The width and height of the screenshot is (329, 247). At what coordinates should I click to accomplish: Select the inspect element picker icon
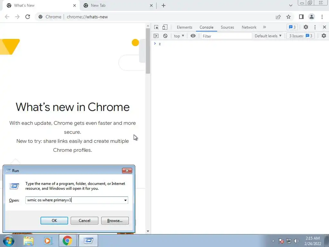tap(156, 27)
